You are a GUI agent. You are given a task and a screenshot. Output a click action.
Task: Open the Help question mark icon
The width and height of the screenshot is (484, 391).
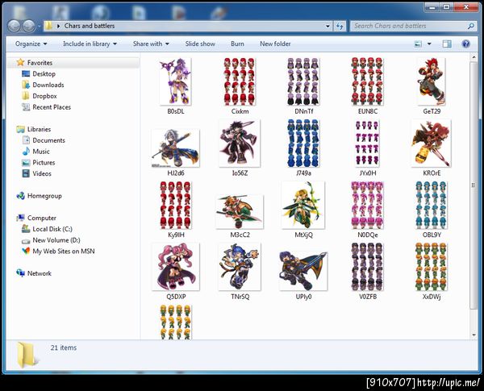[465, 44]
